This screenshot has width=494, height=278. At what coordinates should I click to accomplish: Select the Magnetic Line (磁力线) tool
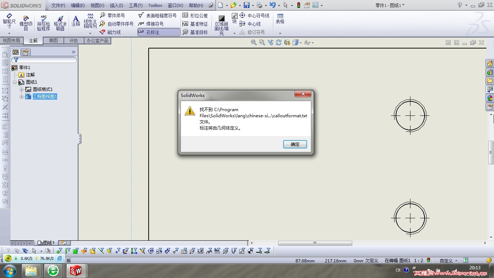click(110, 32)
